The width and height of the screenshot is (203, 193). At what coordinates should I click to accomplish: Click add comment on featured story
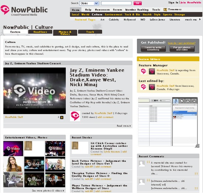(105, 117)
